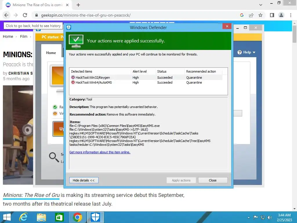Click the padlock site info icon

[37, 15]
